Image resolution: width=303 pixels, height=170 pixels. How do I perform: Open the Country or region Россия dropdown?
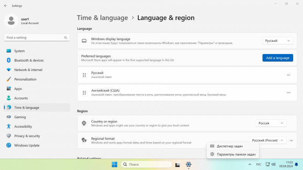point(271,123)
